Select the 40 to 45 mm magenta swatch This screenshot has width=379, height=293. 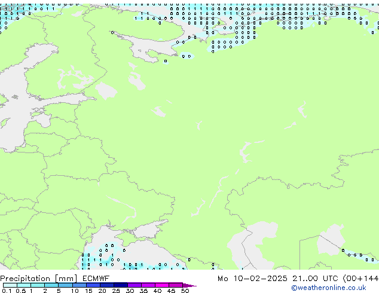(162, 285)
